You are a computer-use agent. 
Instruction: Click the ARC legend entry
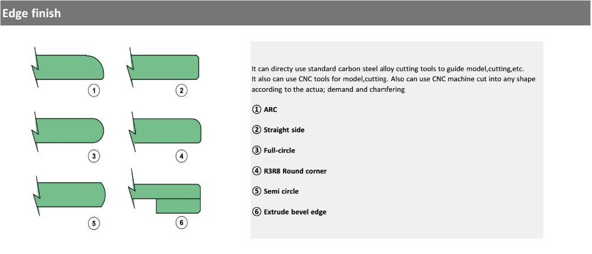(264, 110)
